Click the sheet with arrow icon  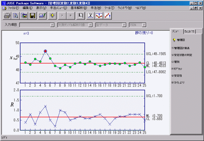click(81, 16)
